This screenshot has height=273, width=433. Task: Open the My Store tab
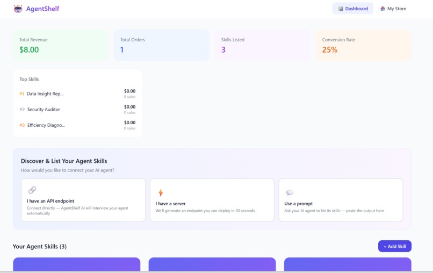tap(393, 9)
